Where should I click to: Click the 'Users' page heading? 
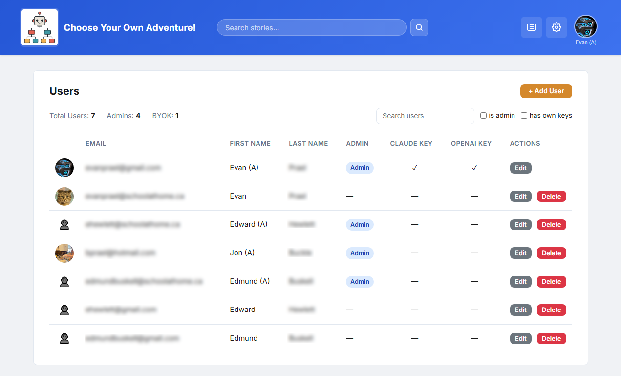[x=64, y=91]
